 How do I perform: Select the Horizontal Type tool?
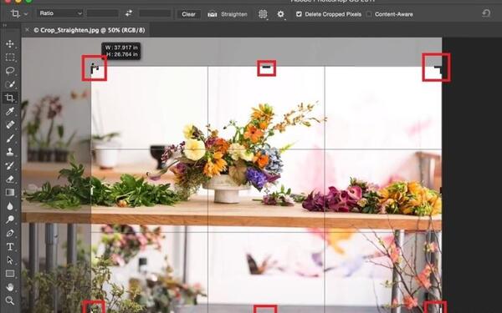(x=10, y=246)
